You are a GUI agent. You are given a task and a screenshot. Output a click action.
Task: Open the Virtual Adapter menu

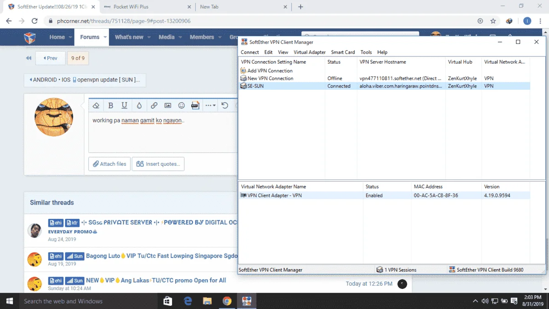pyautogui.click(x=310, y=52)
